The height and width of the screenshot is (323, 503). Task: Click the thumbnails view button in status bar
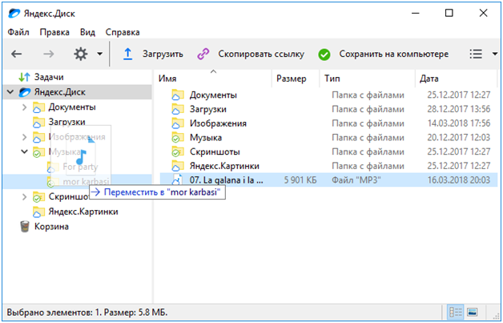tap(472, 312)
